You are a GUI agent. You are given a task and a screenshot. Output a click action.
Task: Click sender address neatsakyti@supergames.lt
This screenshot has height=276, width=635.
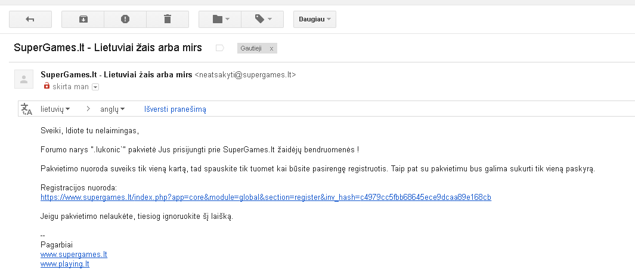click(245, 75)
